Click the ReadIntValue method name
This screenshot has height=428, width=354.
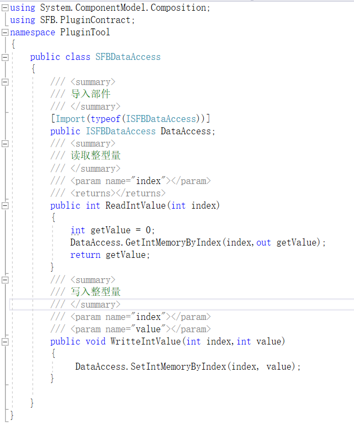pyautogui.click(x=135, y=205)
